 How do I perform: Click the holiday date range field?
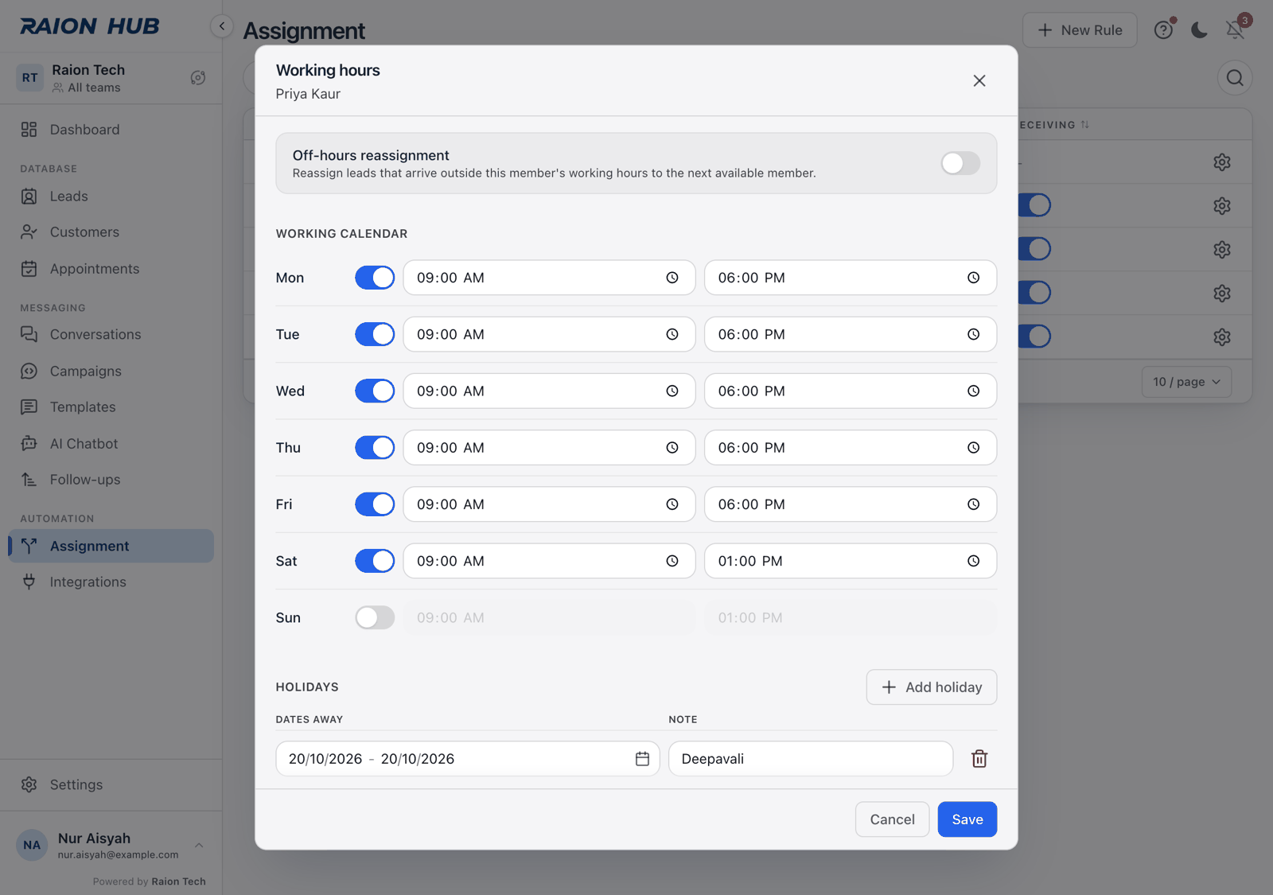(468, 759)
